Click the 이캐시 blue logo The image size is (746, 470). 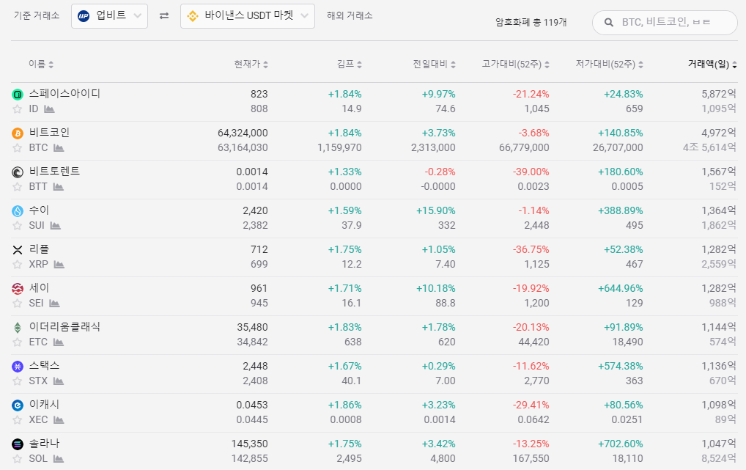click(x=18, y=405)
